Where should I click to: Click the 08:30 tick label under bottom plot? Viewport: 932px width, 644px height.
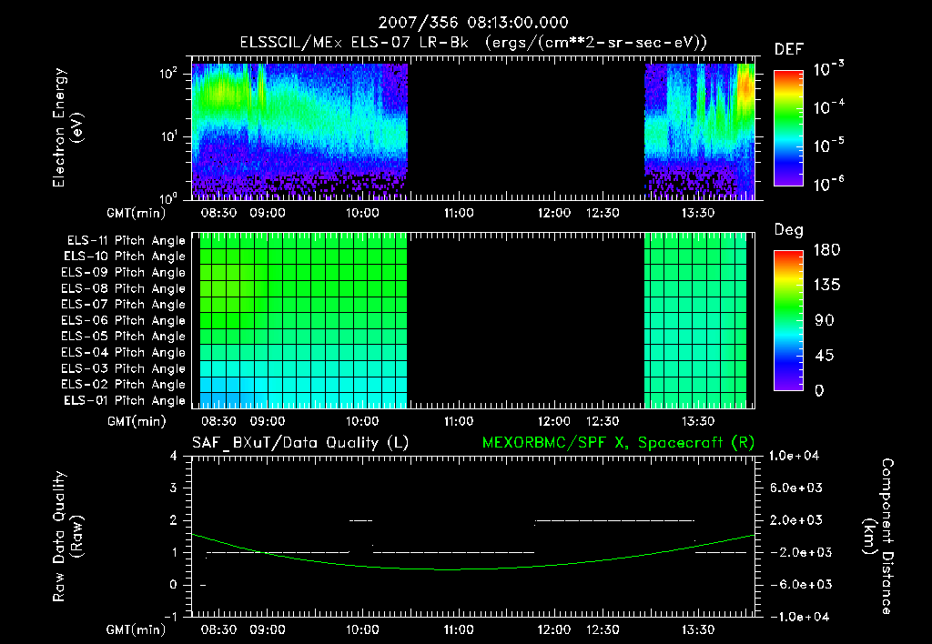(x=218, y=629)
